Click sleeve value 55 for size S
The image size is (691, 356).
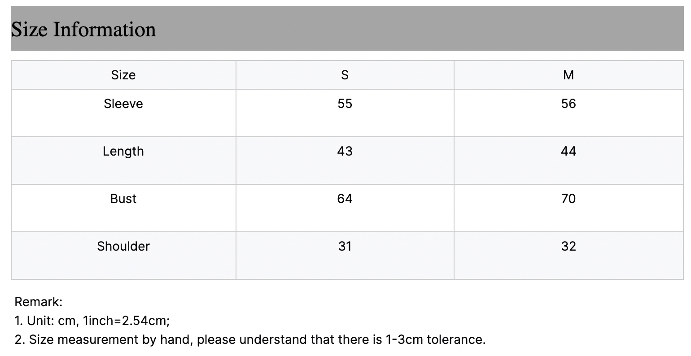point(345,104)
